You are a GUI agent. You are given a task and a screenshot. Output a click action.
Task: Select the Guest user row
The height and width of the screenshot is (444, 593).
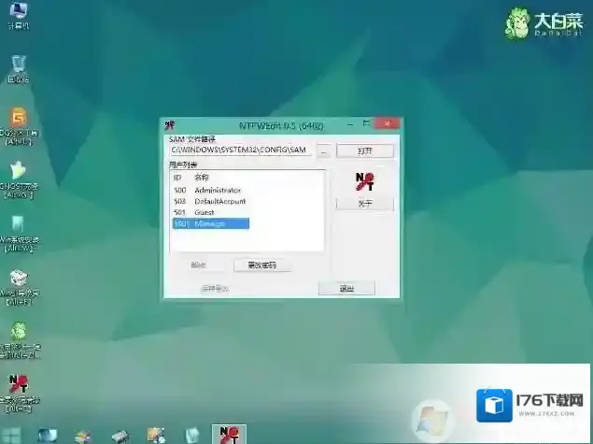(x=211, y=212)
